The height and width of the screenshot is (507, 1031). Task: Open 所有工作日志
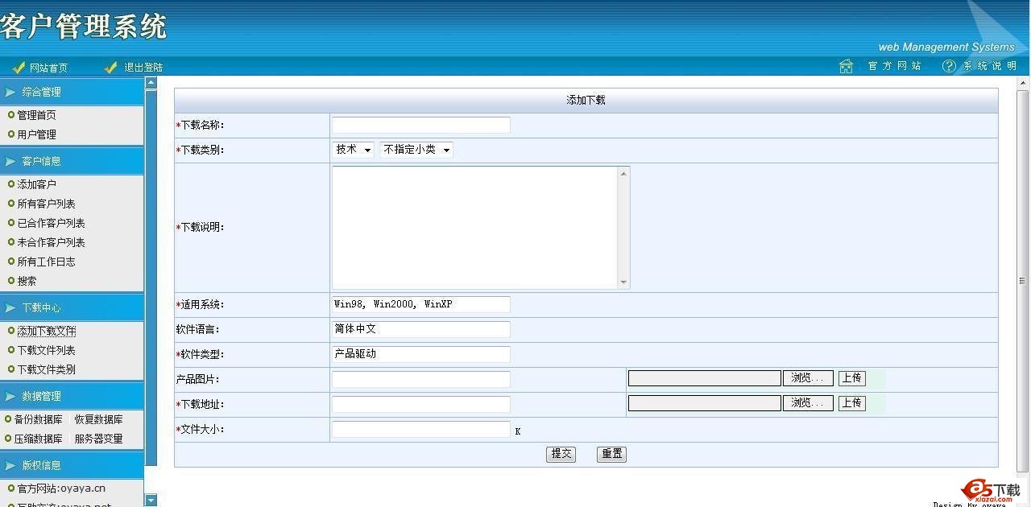(x=47, y=262)
